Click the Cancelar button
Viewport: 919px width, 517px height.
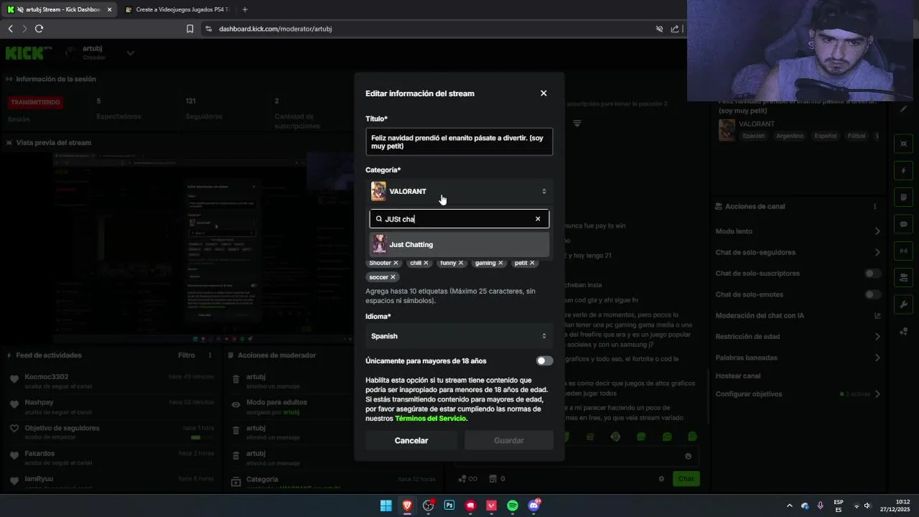(411, 440)
